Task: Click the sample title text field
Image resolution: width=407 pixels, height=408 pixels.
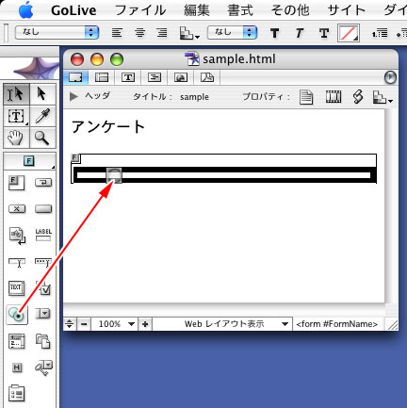Action: tap(194, 97)
